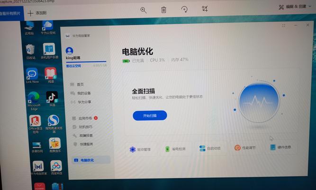Select 电脑优化 in the sidebar
The width and height of the screenshot is (316, 190).
[90, 160]
